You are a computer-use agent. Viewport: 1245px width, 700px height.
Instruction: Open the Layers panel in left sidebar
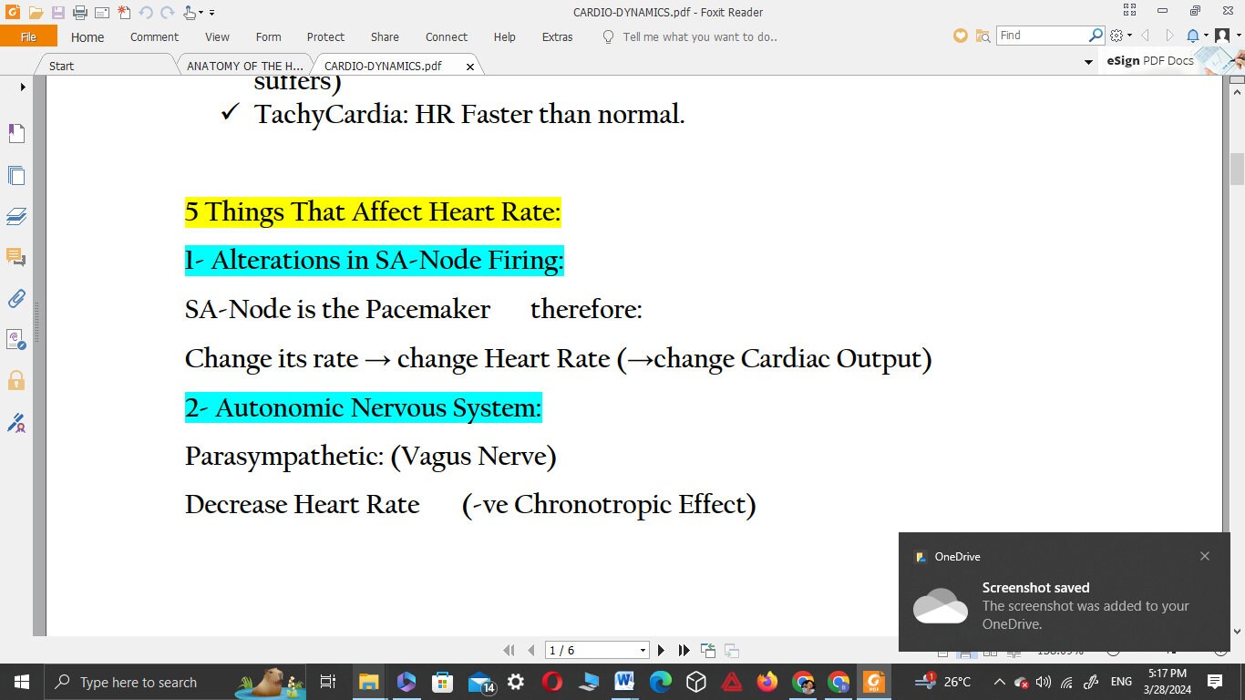point(16,216)
